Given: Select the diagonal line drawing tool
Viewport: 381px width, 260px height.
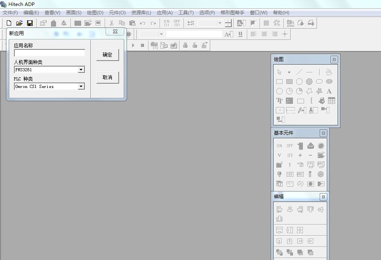Looking at the screenshot, I should click(x=299, y=72).
